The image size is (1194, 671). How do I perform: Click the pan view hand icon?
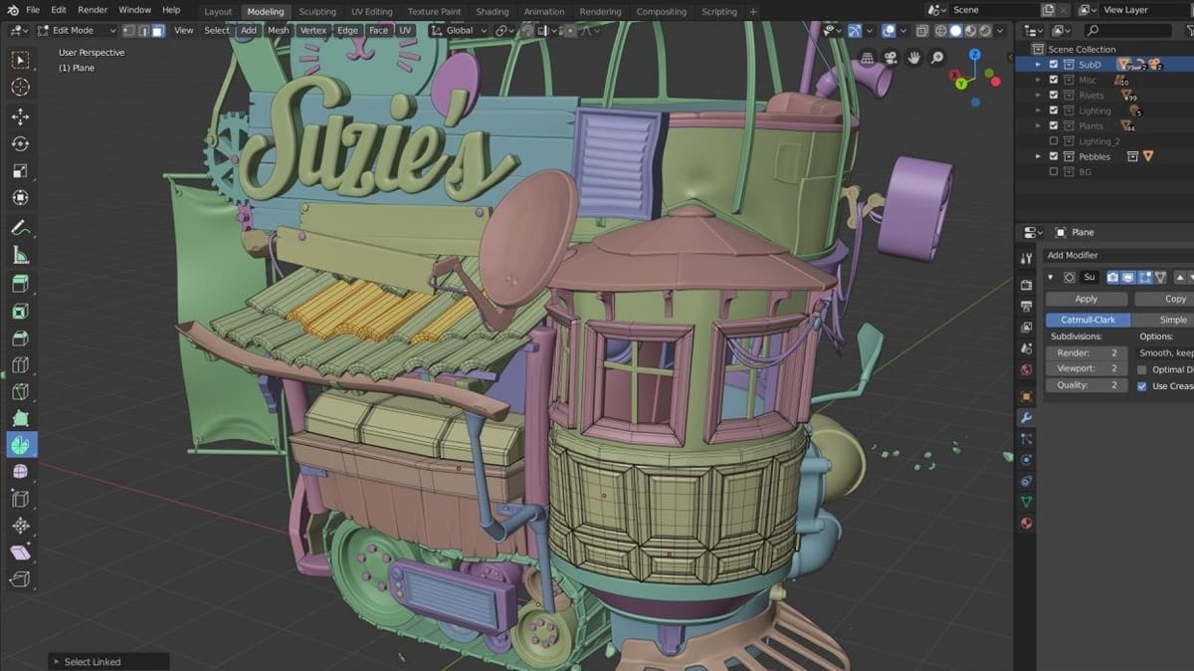(x=913, y=58)
